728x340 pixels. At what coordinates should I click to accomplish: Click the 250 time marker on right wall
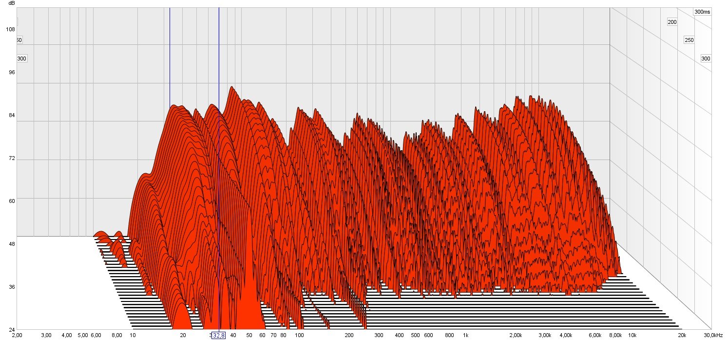pyautogui.click(x=689, y=40)
